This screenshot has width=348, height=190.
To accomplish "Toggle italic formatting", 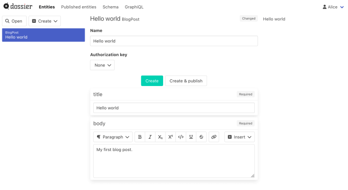I will coord(150,137).
